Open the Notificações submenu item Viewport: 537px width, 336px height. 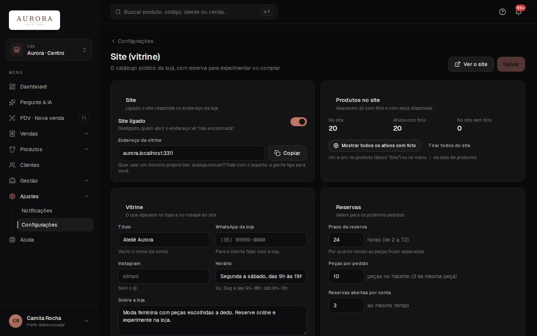click(55, 211)
